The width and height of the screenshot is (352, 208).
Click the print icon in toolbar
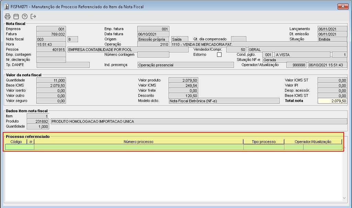(8, 16)
